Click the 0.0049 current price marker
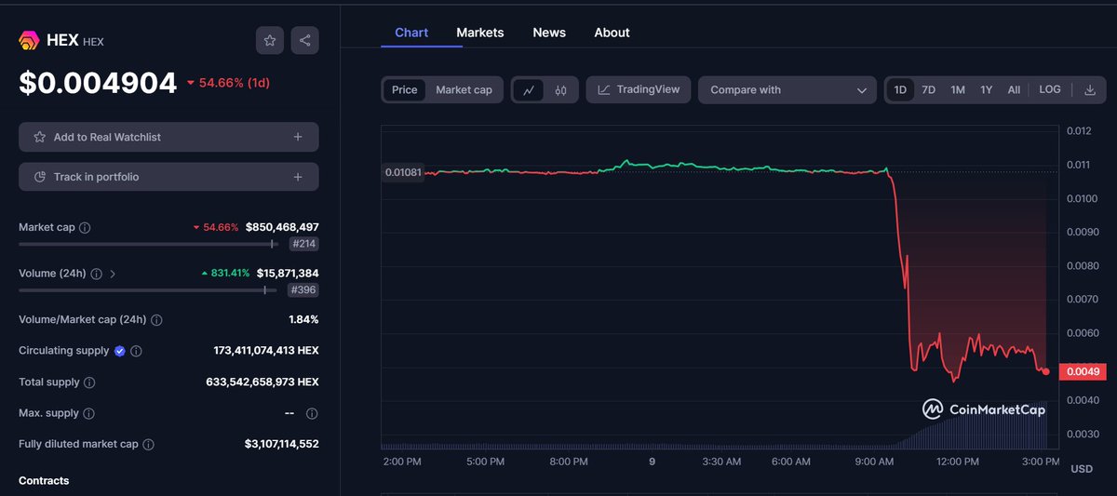Viewport: 1117px width, 496px height. pyautogui.click(x=1083, y=371)
